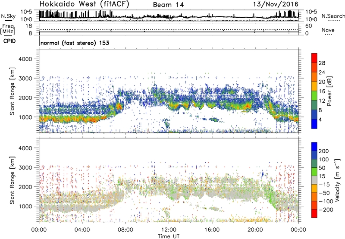The height and width of the screenshot is (239, 345).
Task: Click the "4000" tick on power panel axis
Action: (x=25, y=59)
